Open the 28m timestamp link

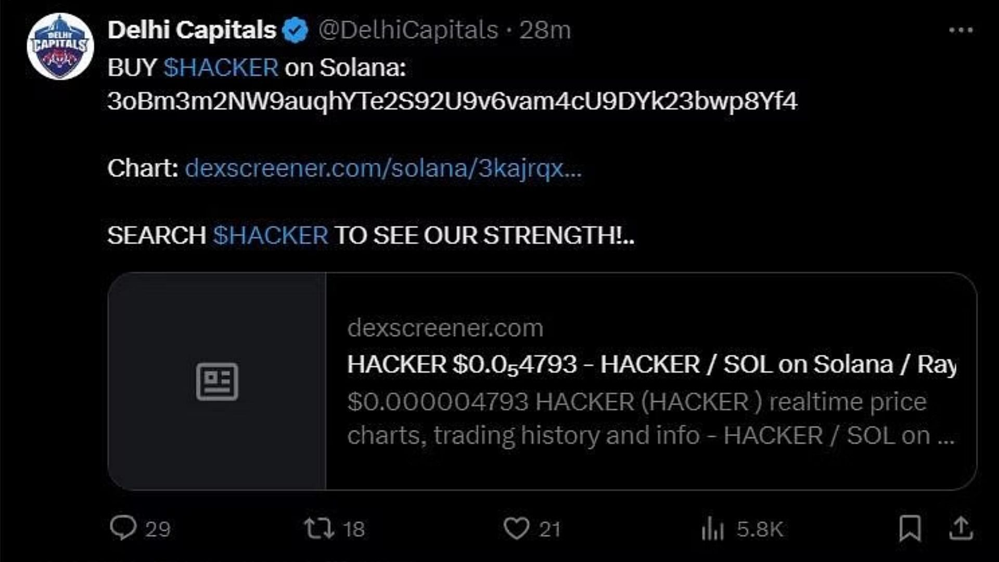545,30
